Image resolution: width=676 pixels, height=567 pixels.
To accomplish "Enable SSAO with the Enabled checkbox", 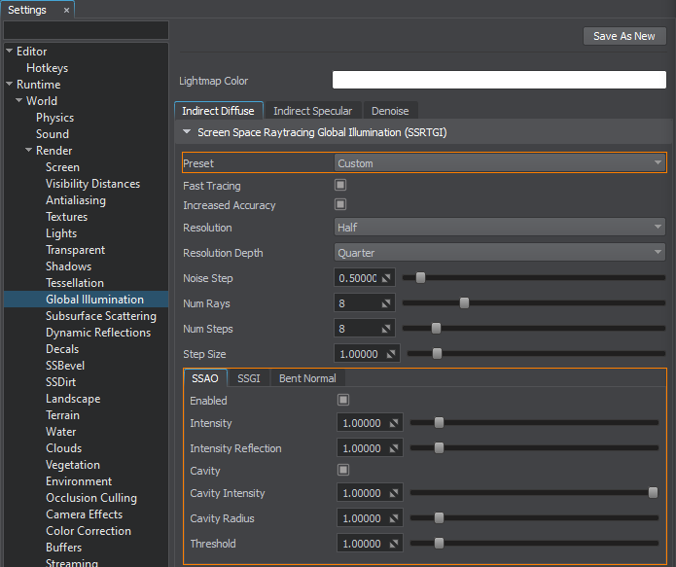I will (343, 400).
